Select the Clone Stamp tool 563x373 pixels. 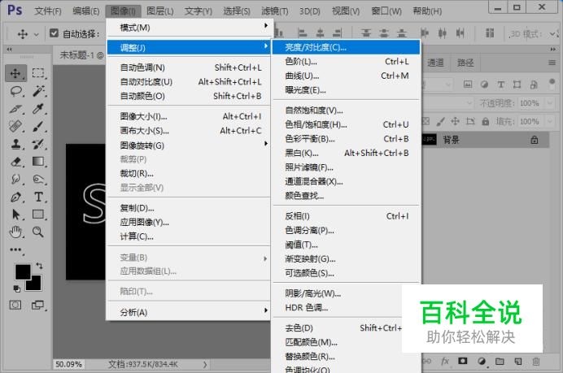coord(15,144)
